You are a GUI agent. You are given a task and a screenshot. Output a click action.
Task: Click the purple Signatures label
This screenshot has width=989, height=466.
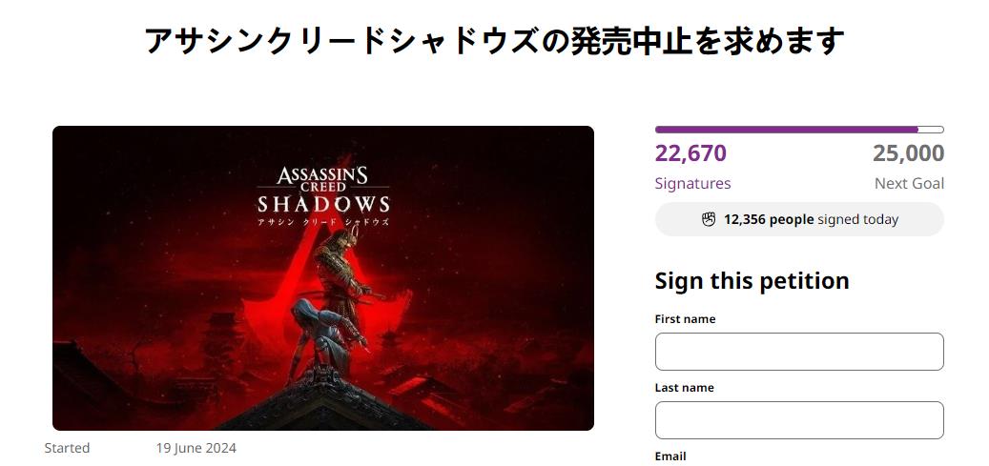(x=692, y=183)
